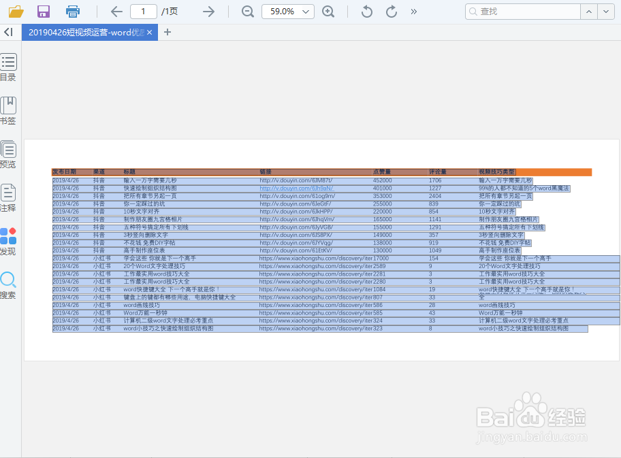
Task: Go to the next page arrow
Action: (x=208, y=12)
